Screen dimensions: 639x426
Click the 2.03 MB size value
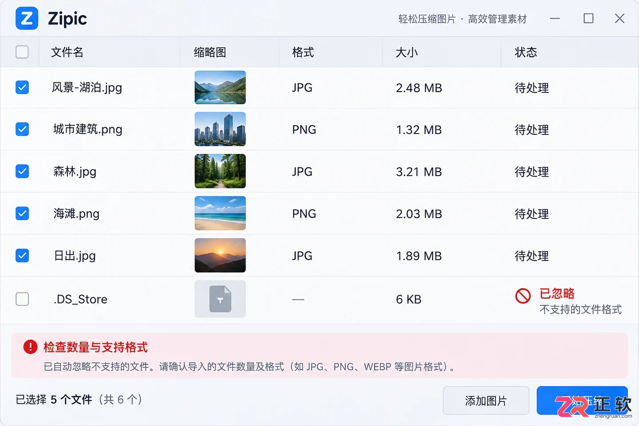click(419, 214)
